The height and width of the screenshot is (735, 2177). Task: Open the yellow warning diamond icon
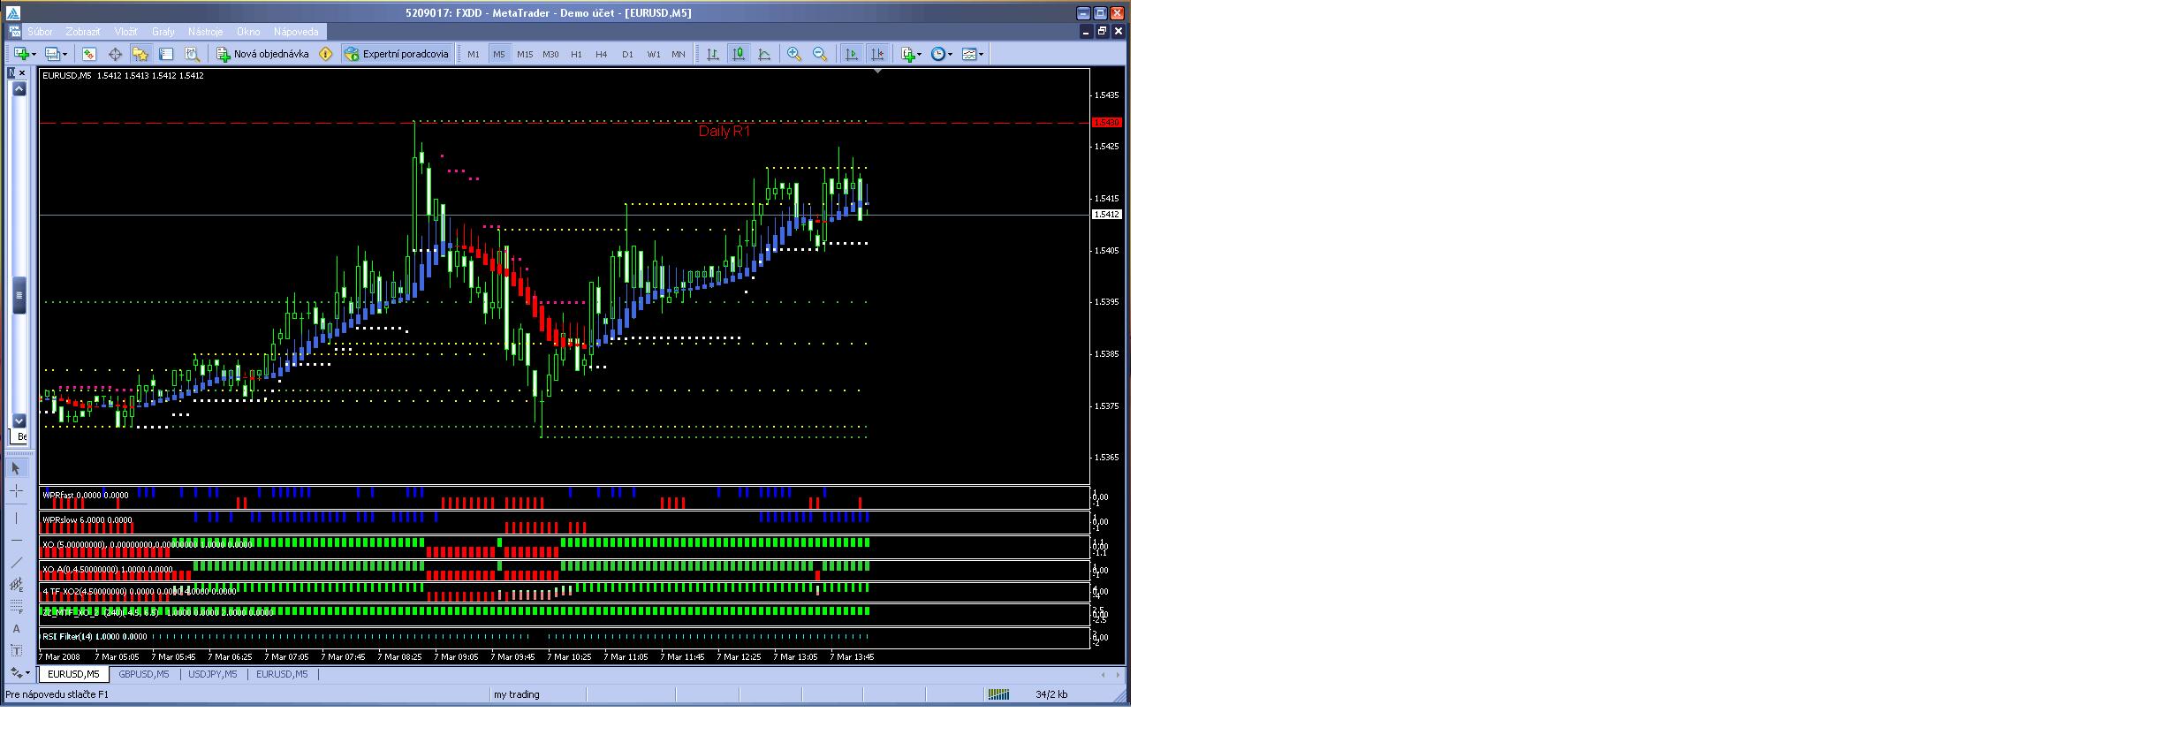[x=326, y=54]
